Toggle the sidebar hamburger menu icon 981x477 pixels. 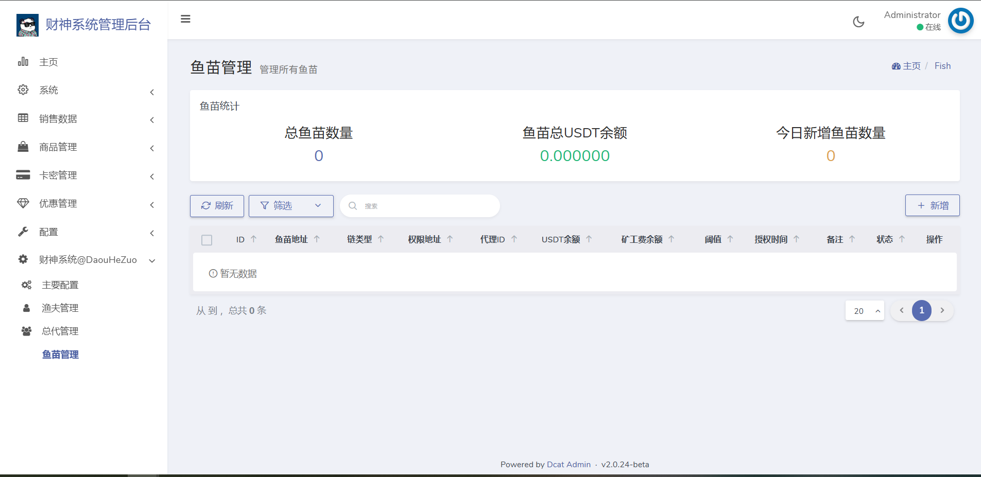185,19
